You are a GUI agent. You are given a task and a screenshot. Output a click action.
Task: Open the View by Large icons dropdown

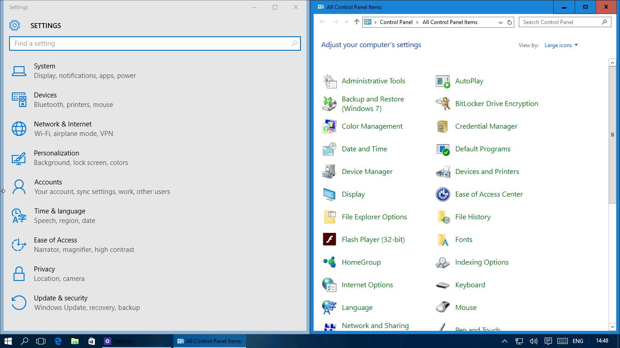(561, 45)
